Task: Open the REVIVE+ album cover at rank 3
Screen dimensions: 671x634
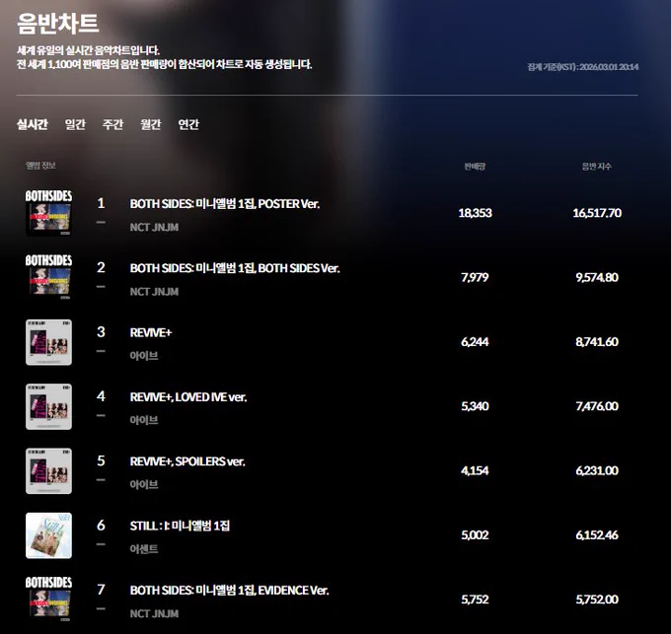Action: coord(48,342)
